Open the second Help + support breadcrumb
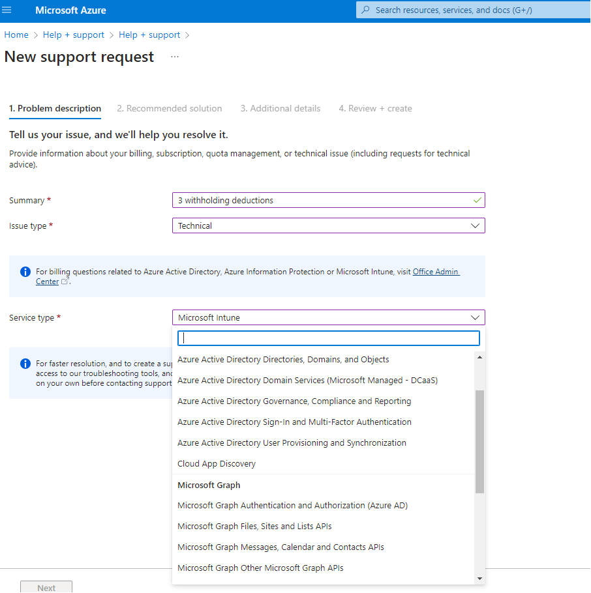 [149, 35]
